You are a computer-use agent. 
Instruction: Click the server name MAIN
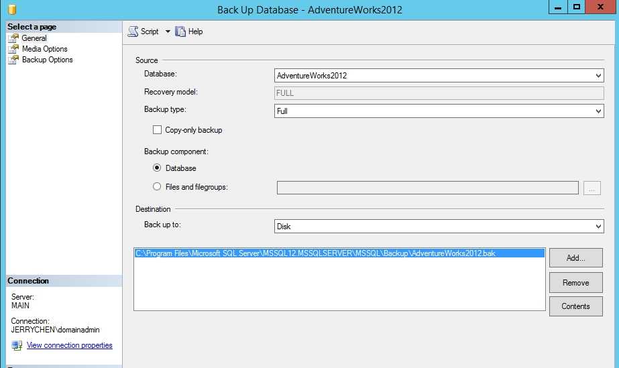pyautogui.click(x=20, y=306)
